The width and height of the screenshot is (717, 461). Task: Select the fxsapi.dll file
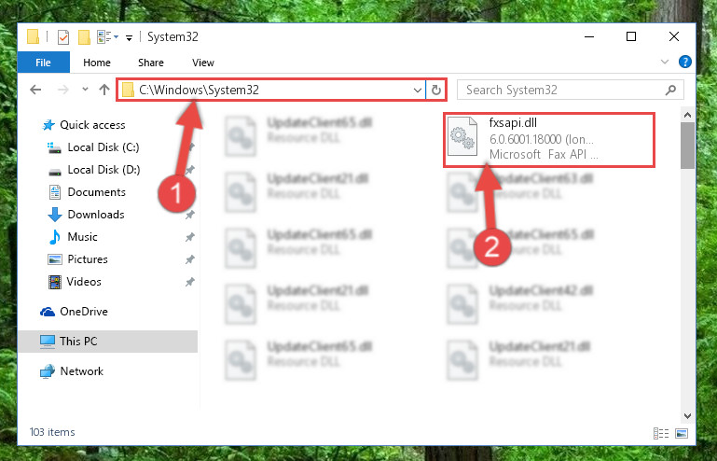[x=549, y=139]
